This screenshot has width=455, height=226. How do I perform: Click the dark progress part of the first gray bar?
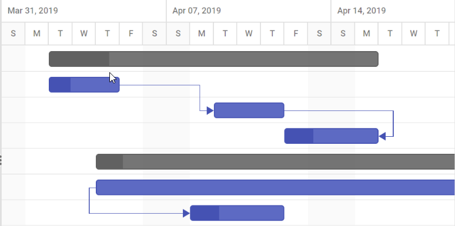tap(79, 59)
